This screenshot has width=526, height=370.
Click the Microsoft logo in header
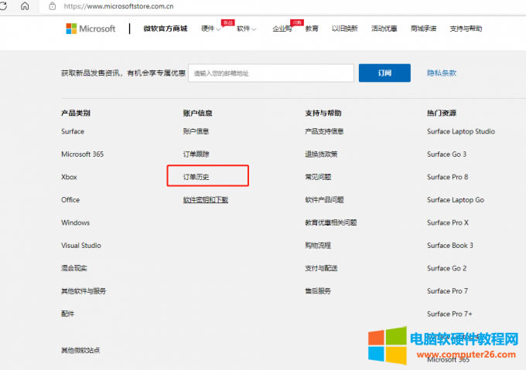coord(91,29)
